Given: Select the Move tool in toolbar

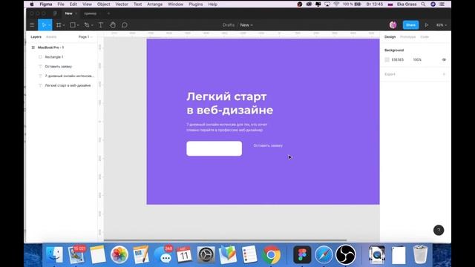Looking at the screenshot, I should pyautogui.click(x=44, y=25).
